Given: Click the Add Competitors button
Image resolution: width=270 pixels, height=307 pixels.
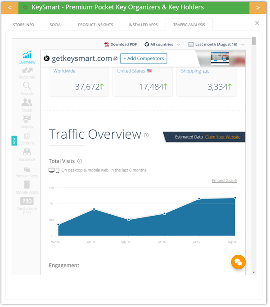Looking at the screenshot, I should (144, 59).
